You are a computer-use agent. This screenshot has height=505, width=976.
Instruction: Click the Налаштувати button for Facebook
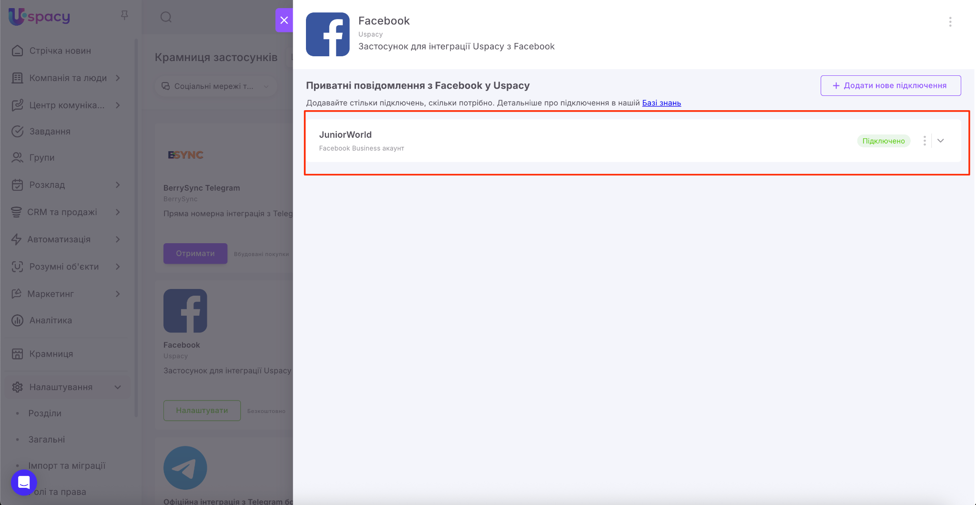(202, 411)
